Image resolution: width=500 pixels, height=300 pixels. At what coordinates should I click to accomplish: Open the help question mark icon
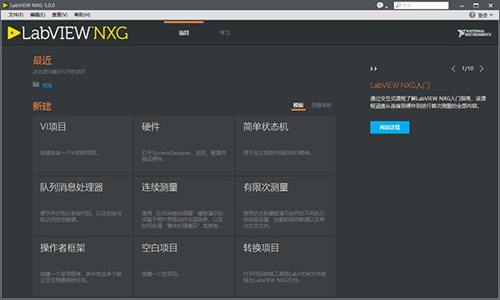[x=472, y=15]
